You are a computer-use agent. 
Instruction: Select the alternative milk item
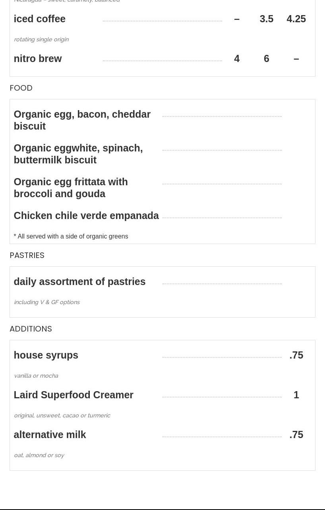click(50, 434)
